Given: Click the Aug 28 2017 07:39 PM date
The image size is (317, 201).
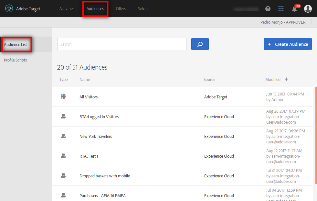Looking at the screenshot, I should [x=286, y=111].
